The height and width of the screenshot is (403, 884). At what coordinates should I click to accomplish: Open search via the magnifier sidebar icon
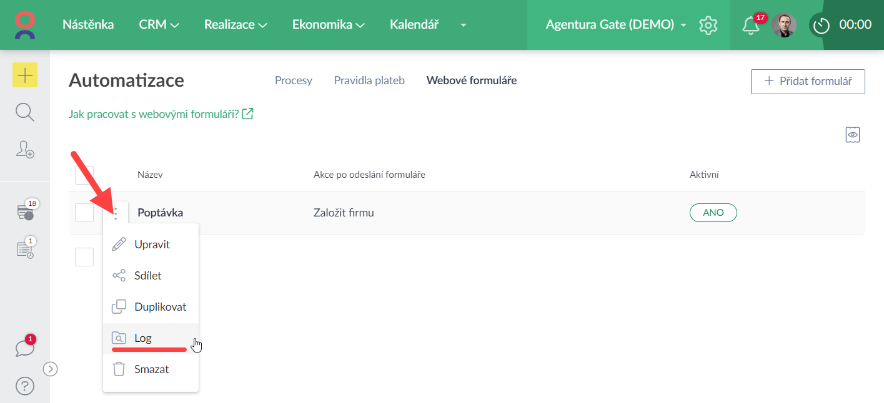pos(25,112)
